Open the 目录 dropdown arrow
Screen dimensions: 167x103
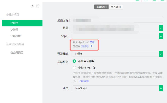161,28
